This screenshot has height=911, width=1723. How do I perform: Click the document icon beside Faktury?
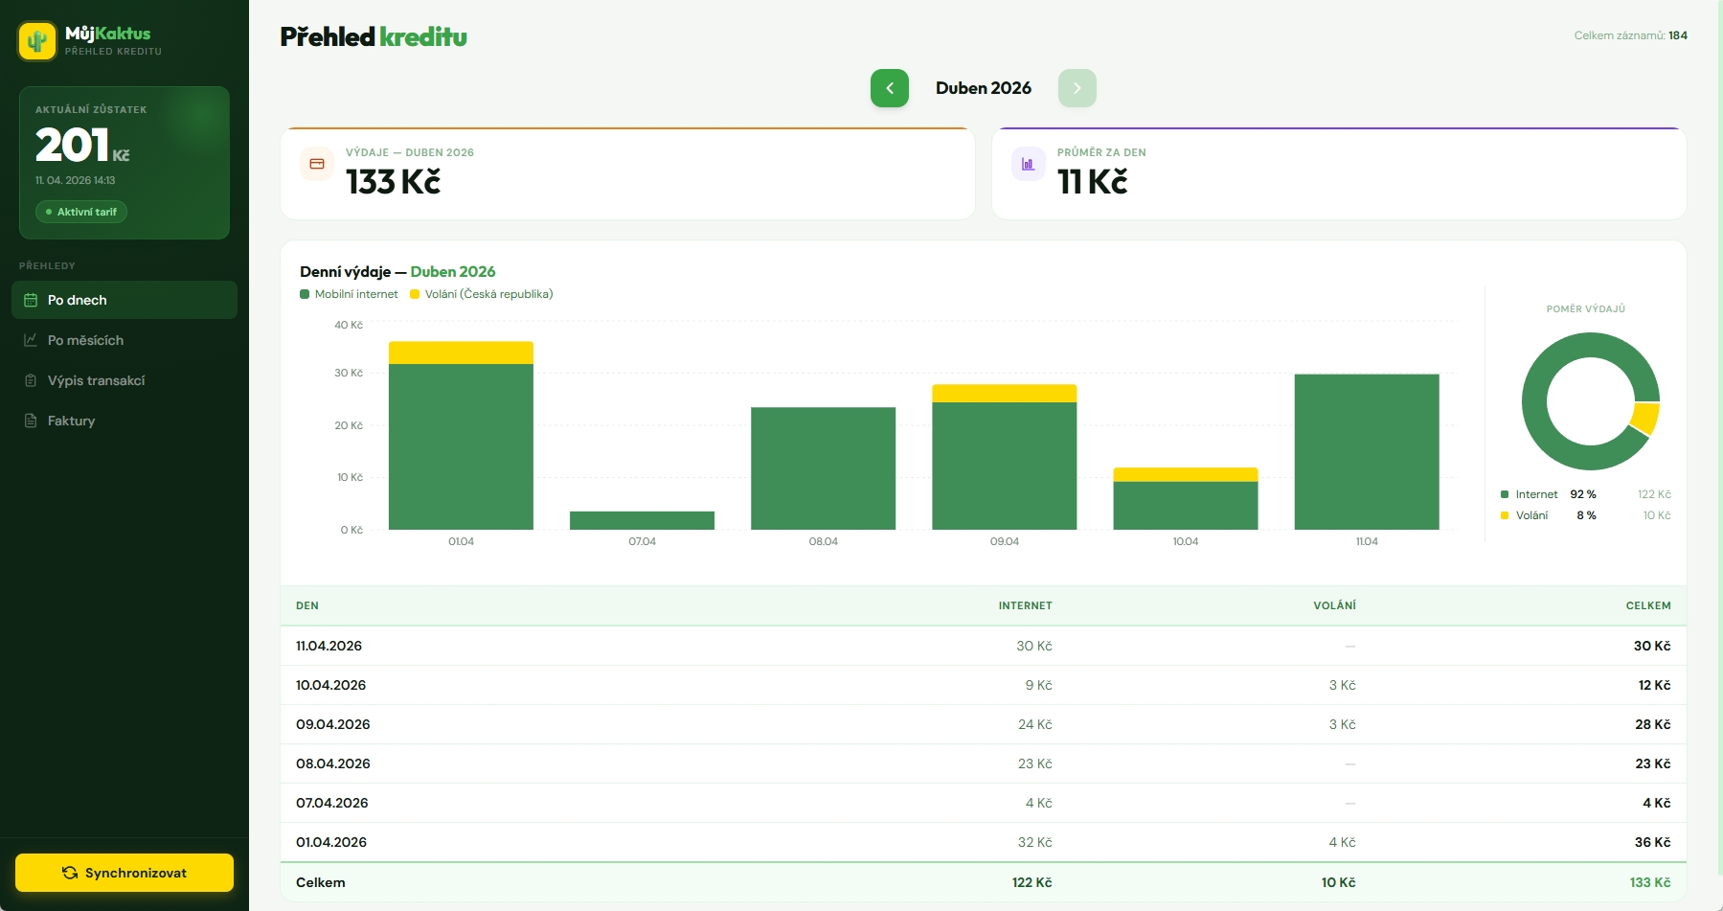point(31,421)
